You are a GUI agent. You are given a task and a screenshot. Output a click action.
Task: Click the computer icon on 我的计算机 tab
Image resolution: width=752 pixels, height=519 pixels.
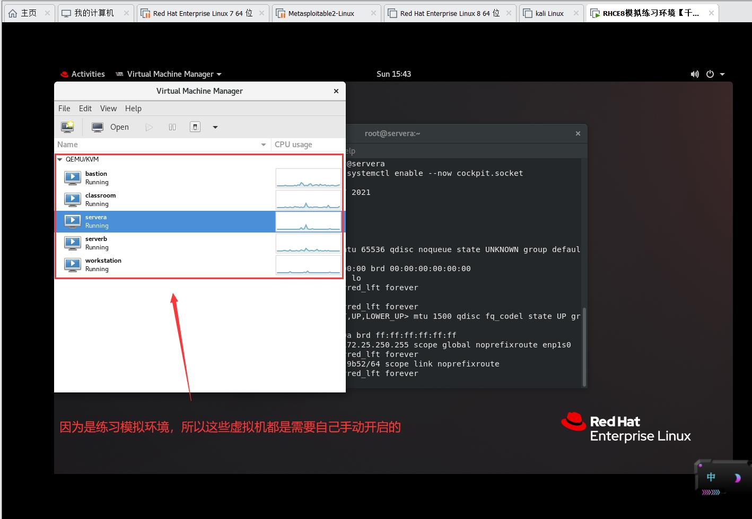click(x=66, y=13)
